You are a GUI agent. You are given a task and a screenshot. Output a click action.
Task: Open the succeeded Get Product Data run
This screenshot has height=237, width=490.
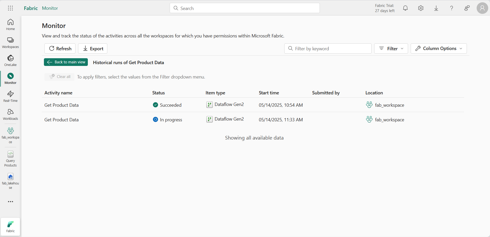61,105
